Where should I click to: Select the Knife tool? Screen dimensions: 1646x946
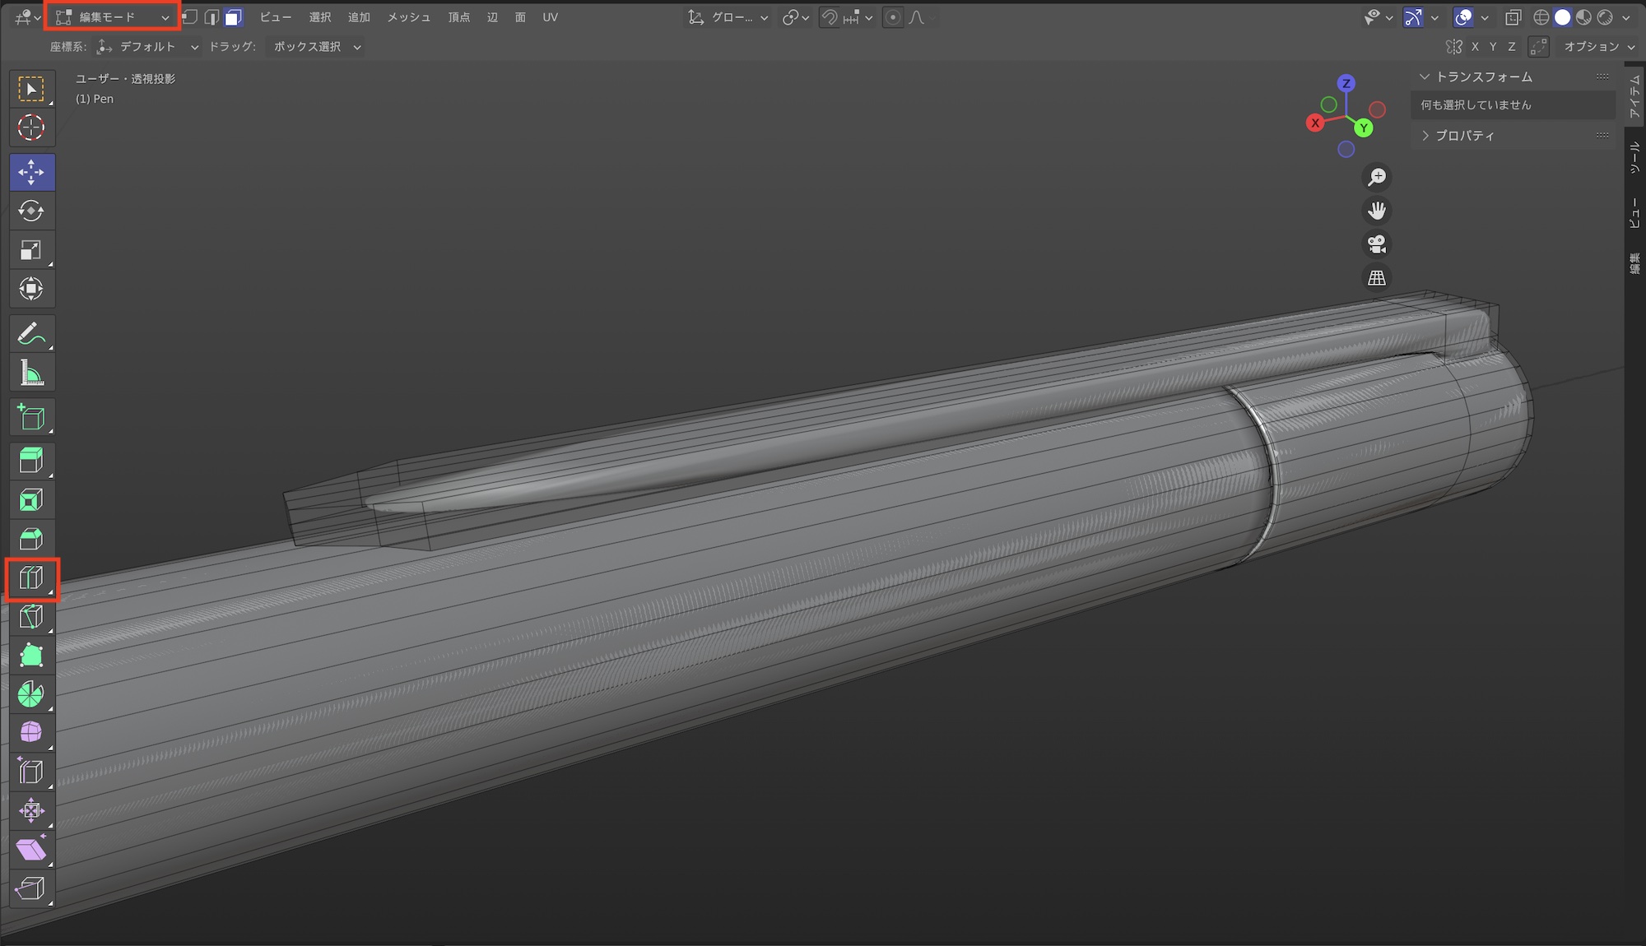point(31,617)
